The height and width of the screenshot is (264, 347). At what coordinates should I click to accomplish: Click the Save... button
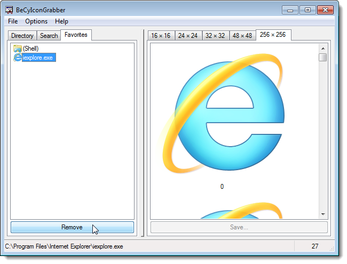pos(239,227)
